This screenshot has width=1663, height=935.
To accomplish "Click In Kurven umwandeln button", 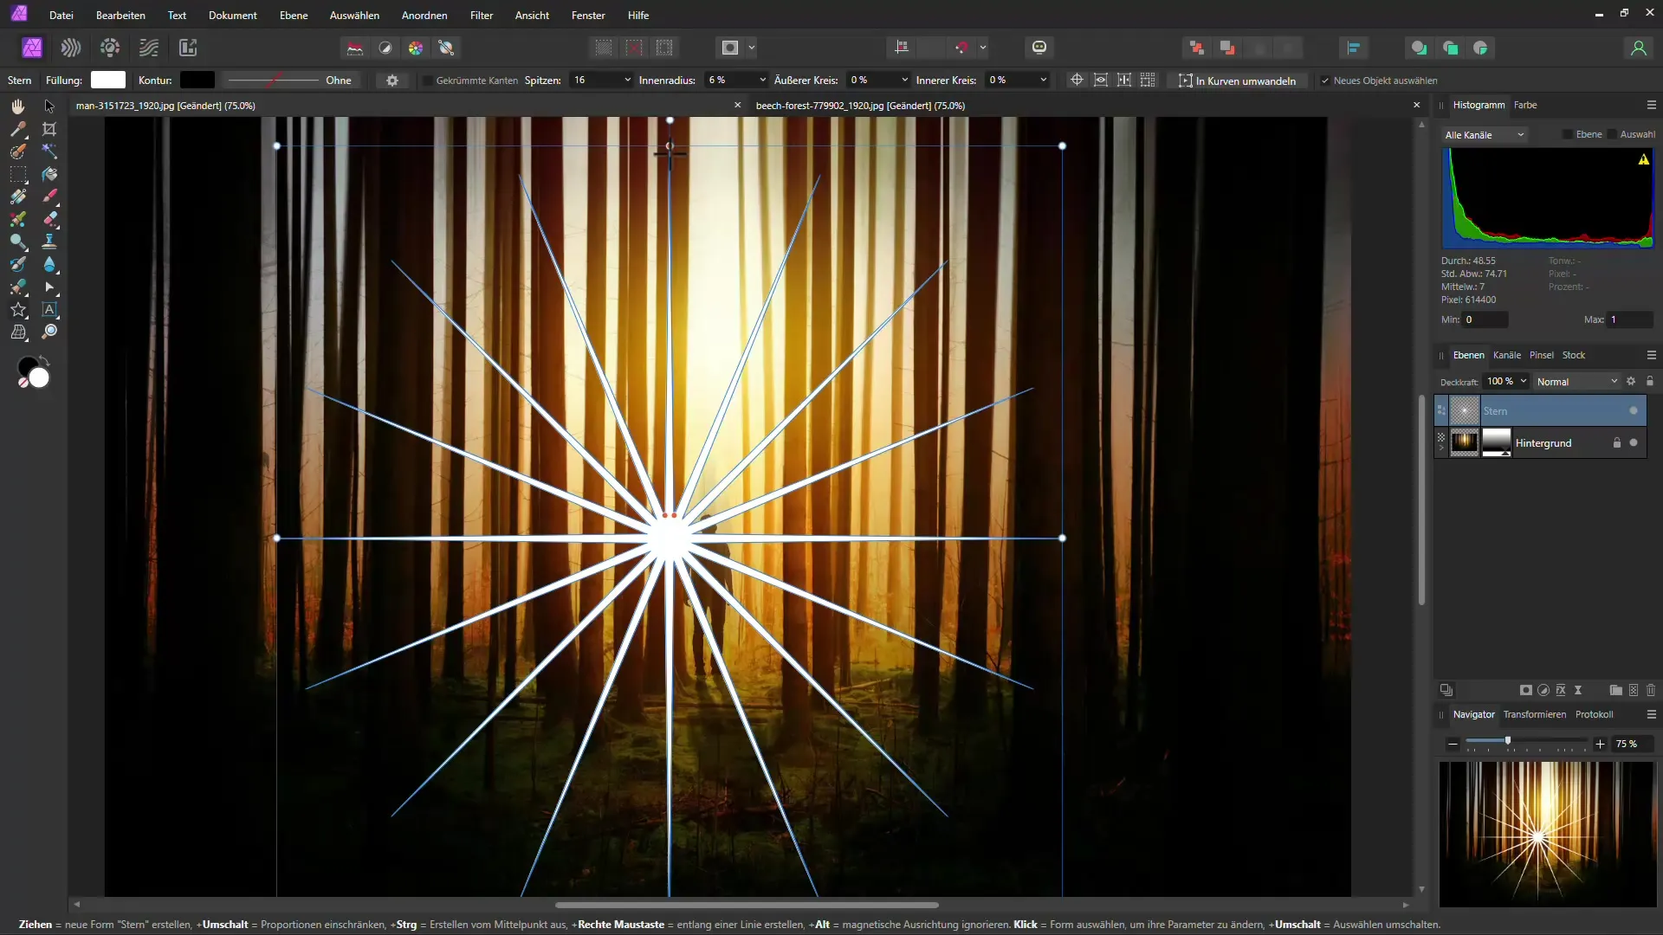I will [x=1238, y=81].
